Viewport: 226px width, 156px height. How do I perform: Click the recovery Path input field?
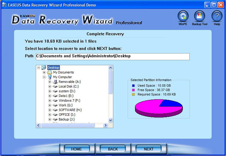pos(113,57)
